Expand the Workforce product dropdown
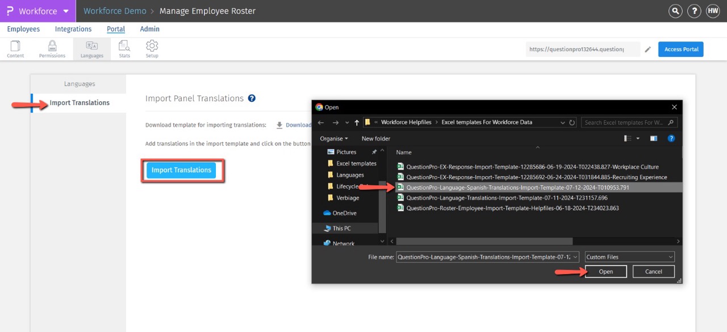The width and height of the screenshot is (727, 332). click(x=66, y=11)
